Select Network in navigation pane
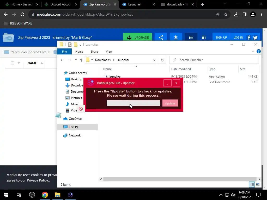 [75, 135]
